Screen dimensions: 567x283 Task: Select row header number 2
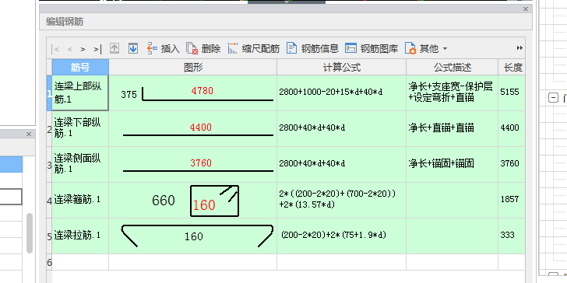[x=50, y=128]
